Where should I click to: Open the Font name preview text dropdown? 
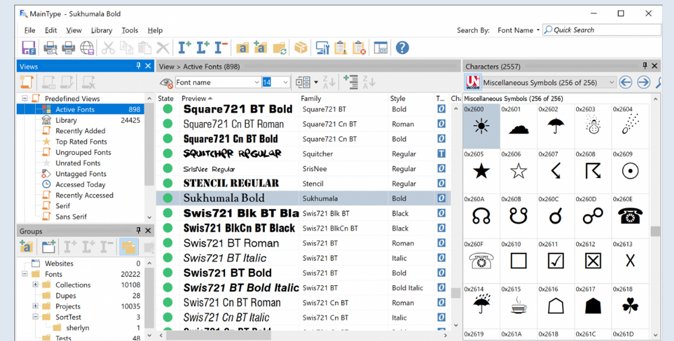[x=257, y=82]
